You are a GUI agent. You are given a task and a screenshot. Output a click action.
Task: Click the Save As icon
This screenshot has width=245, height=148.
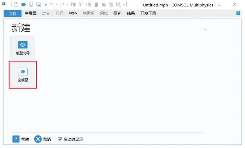coord(39,5)
